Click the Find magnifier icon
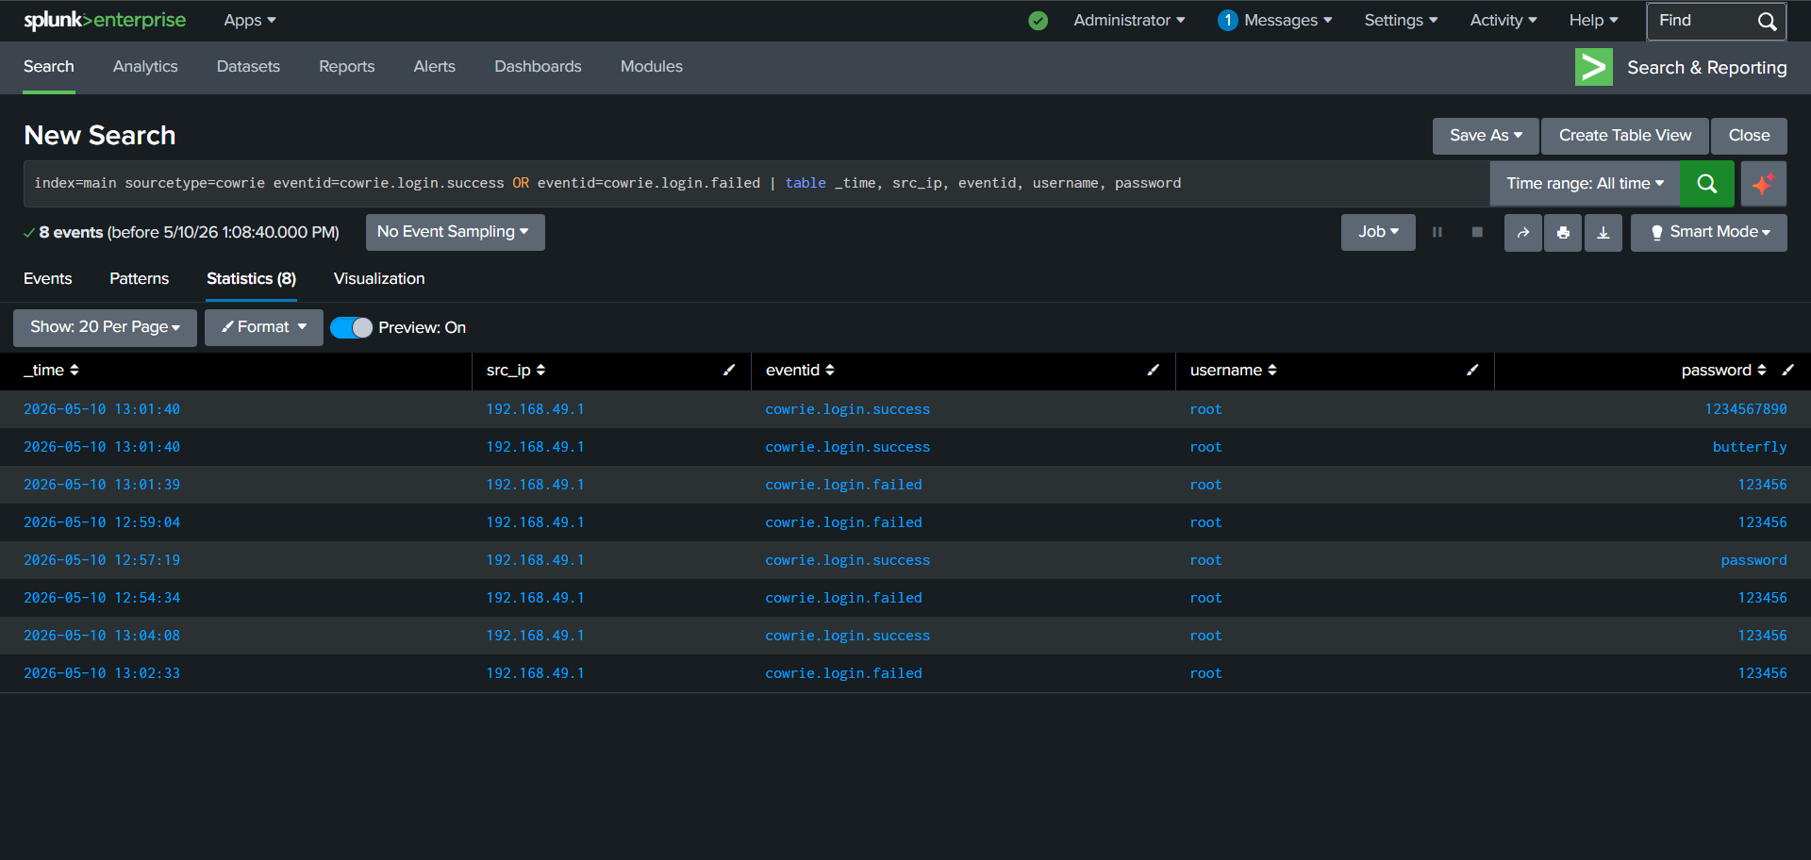The height and width of the screenshot is (860, 1811). click(x=1767, y=21)
